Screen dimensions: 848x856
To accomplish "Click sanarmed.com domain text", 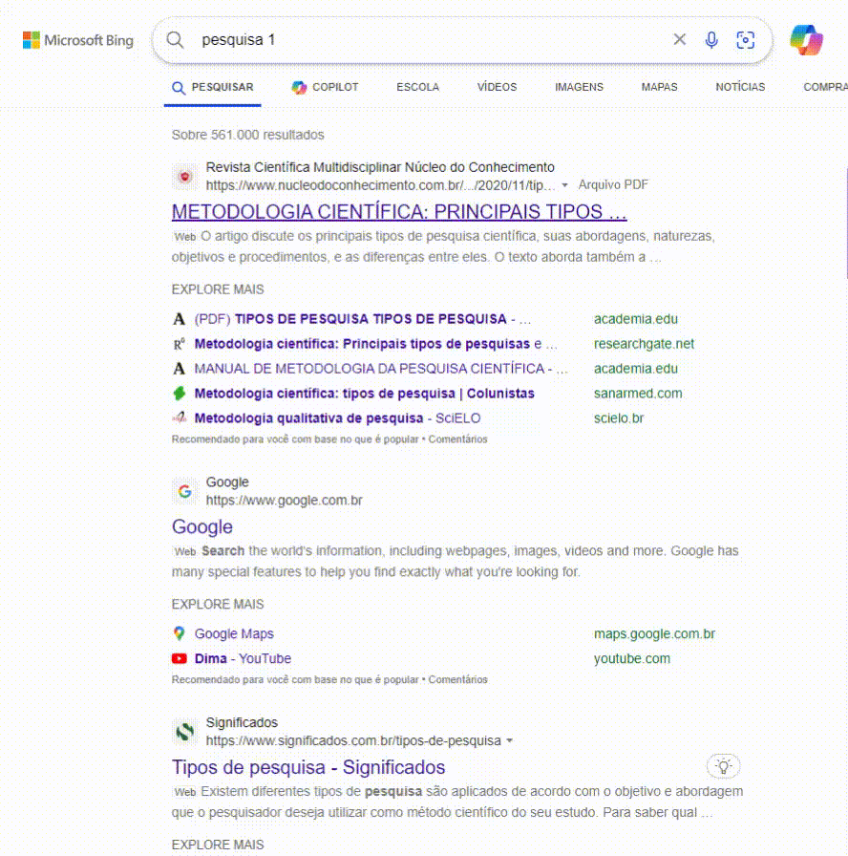I will point(637,393).
